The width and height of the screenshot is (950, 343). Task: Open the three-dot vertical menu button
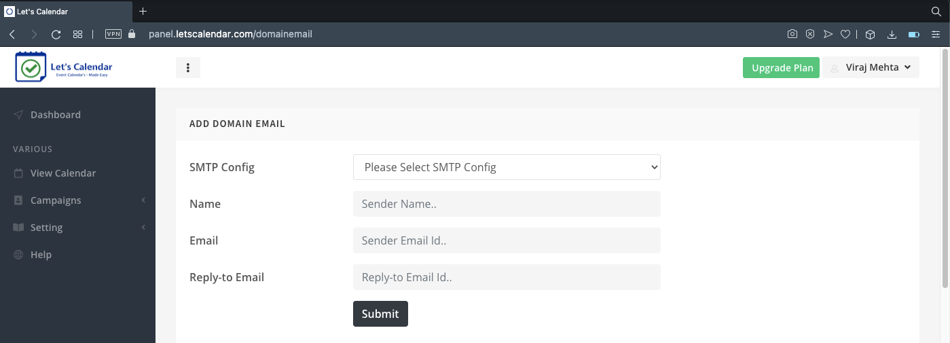[x=188, y=68]
